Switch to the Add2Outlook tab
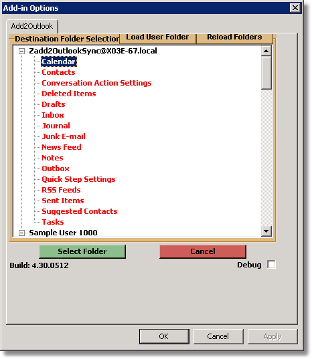Screen dimensions: 312x359 pyautogui.click(x=32, y=26)
